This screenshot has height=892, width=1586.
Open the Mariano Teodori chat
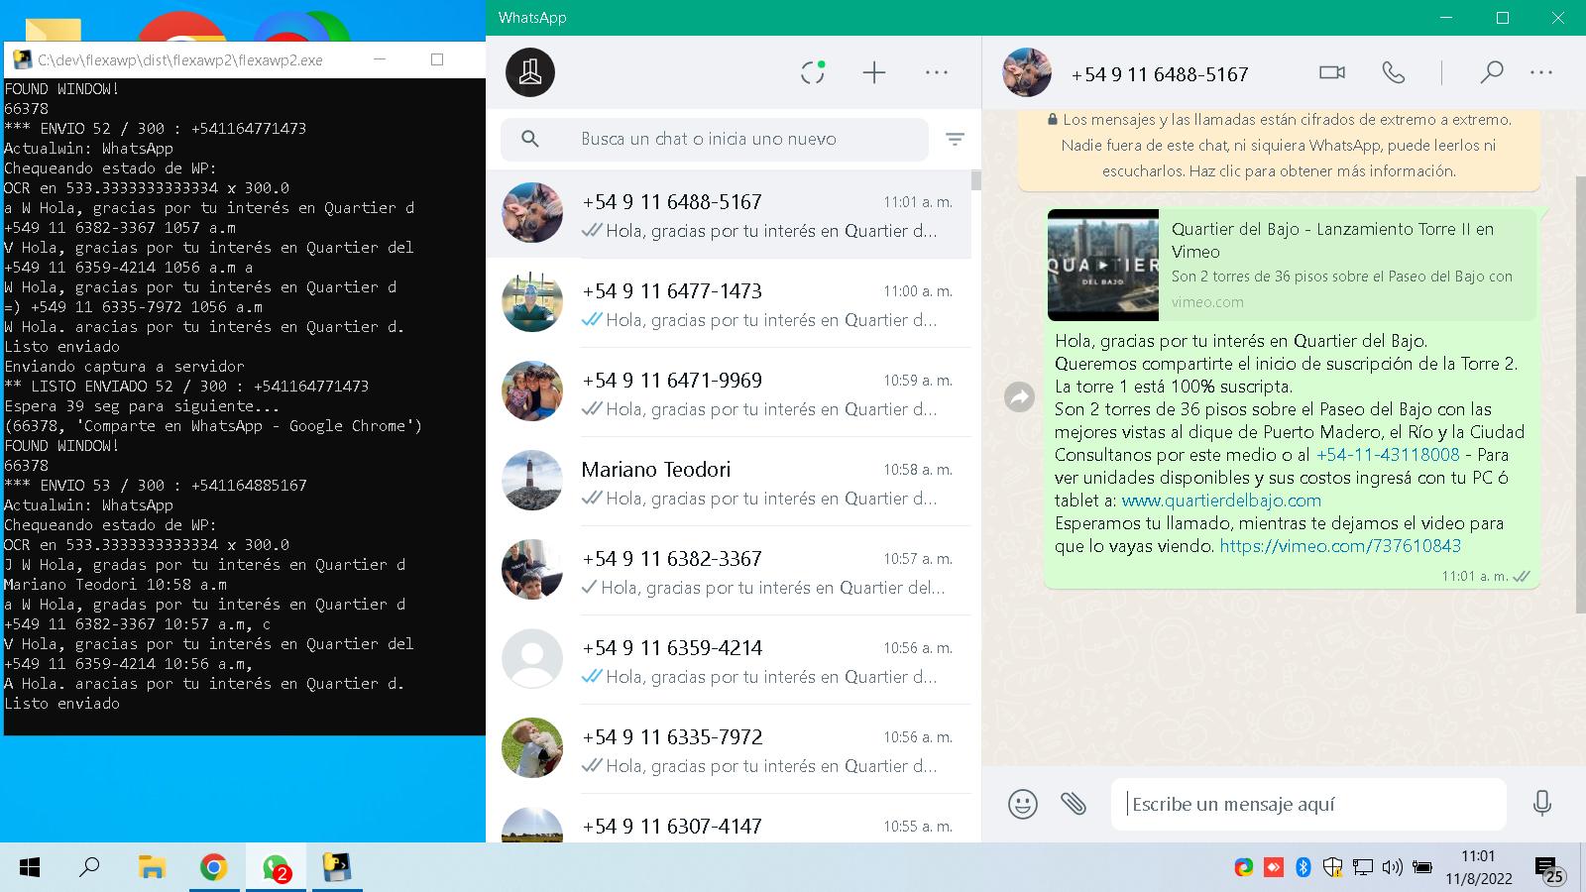tap(729, 482)
